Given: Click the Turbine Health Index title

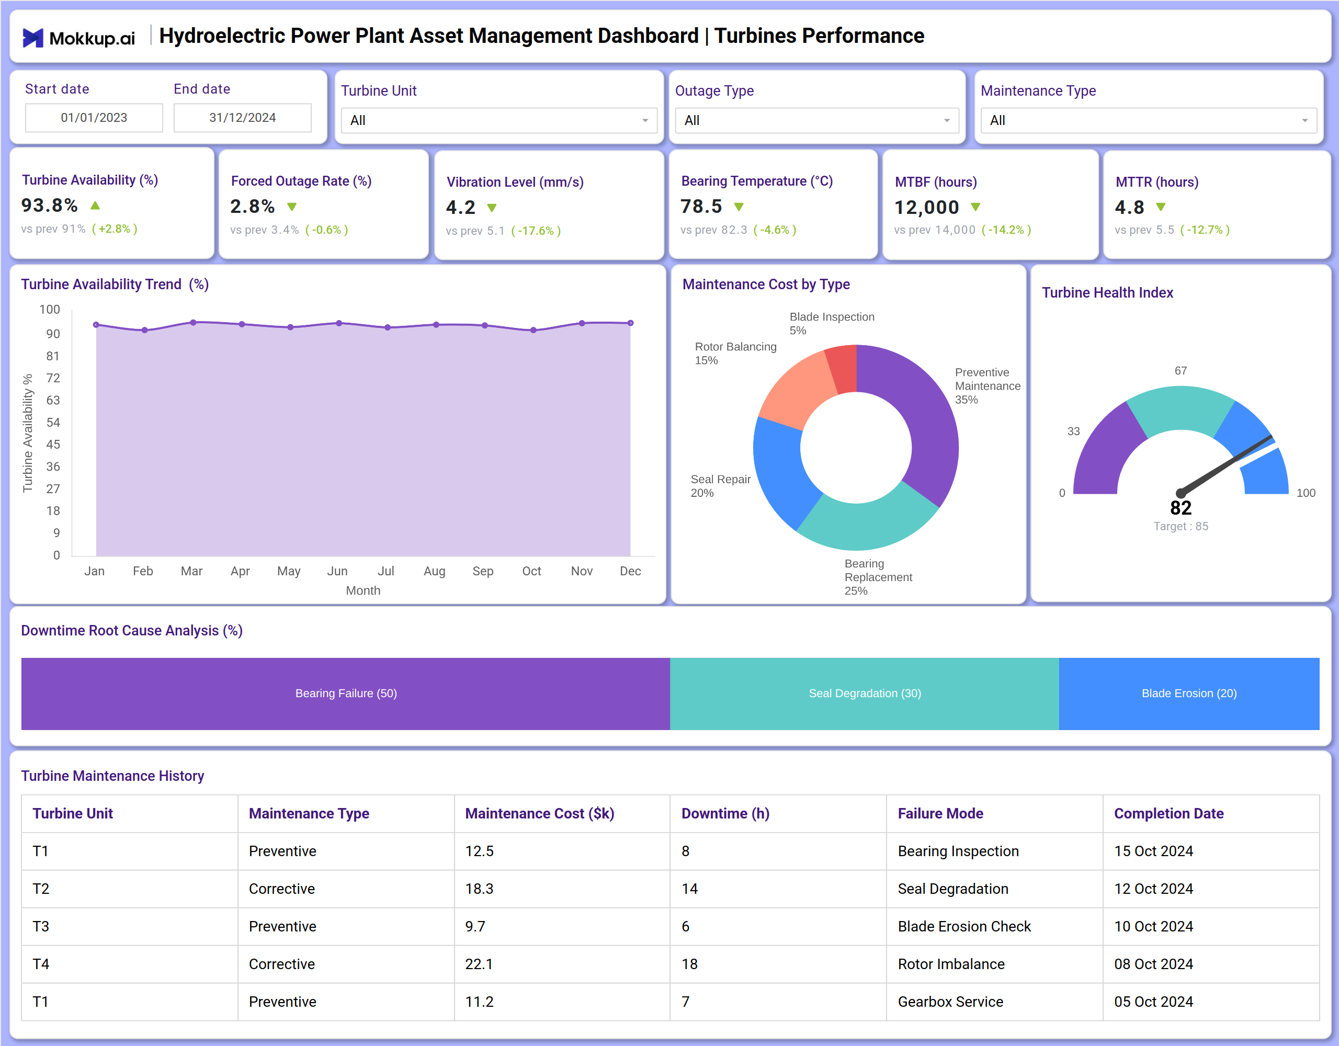Looking at the screenshot, I should point(1107,292).
